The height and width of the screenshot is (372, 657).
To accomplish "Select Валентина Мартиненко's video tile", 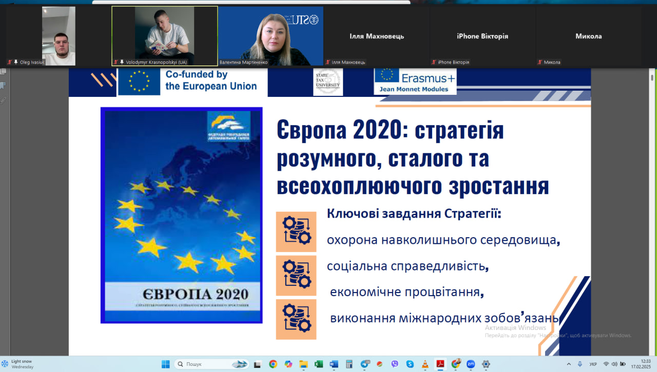I will (x=270, y=36).
